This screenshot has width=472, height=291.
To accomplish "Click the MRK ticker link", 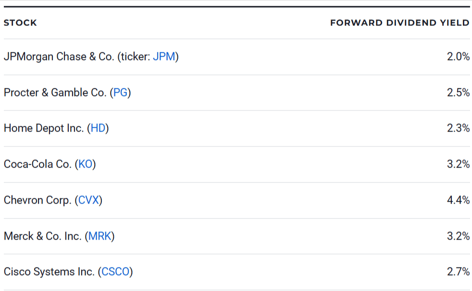I will click(99, 236).
